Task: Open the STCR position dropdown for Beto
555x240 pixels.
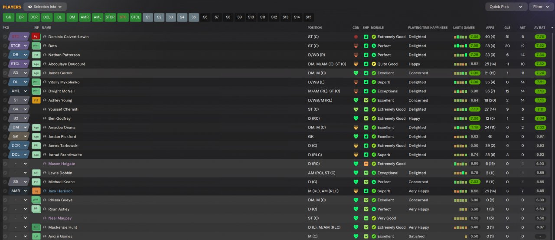Action: click(x=19, y=46)
